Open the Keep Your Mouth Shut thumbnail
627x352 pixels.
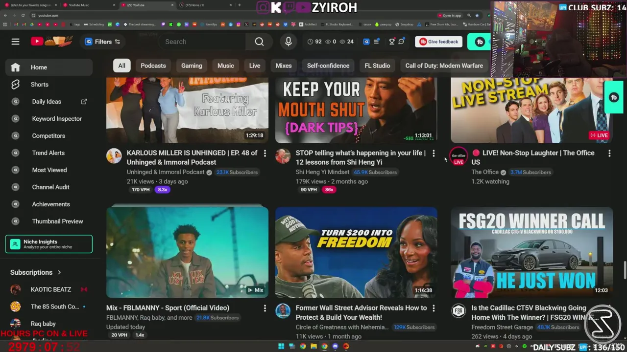pos(356,110)
